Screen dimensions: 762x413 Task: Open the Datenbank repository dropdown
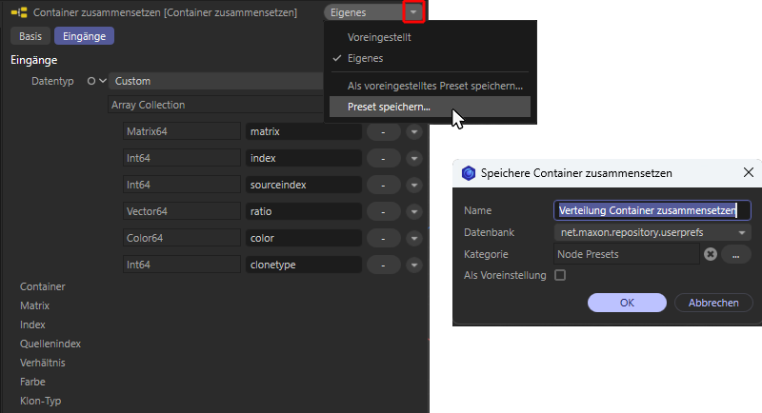pyautogui.click(x=652, y=232)
